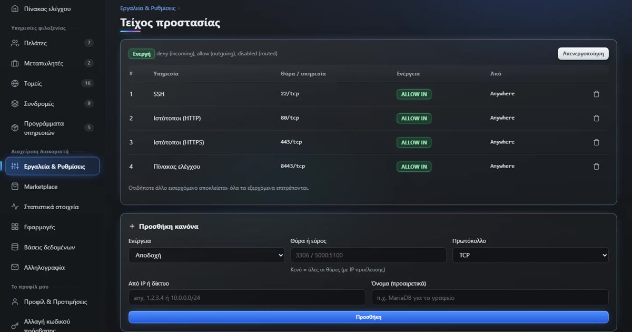The image size is (632, 332).
Task: Open the Ενέργεια dropdown showing Αποδοχή
Action: (206, 255)
